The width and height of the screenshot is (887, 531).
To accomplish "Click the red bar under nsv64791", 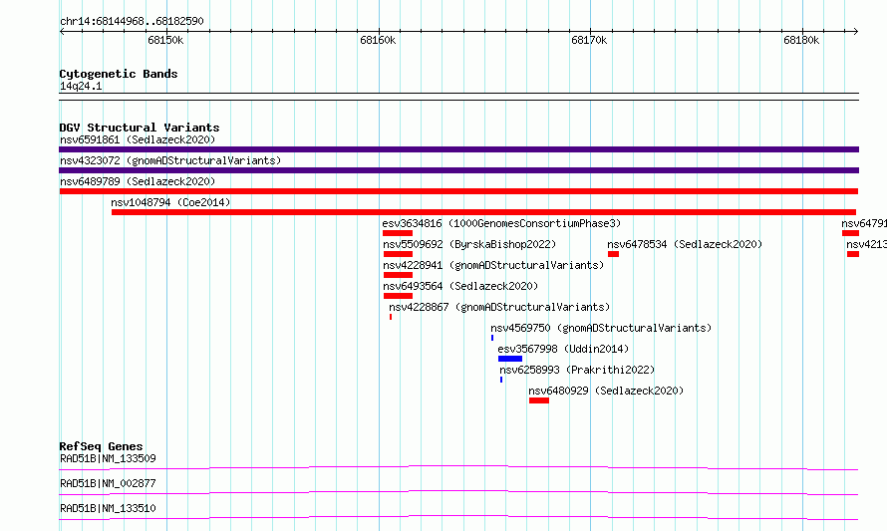I will click(850, 233).
